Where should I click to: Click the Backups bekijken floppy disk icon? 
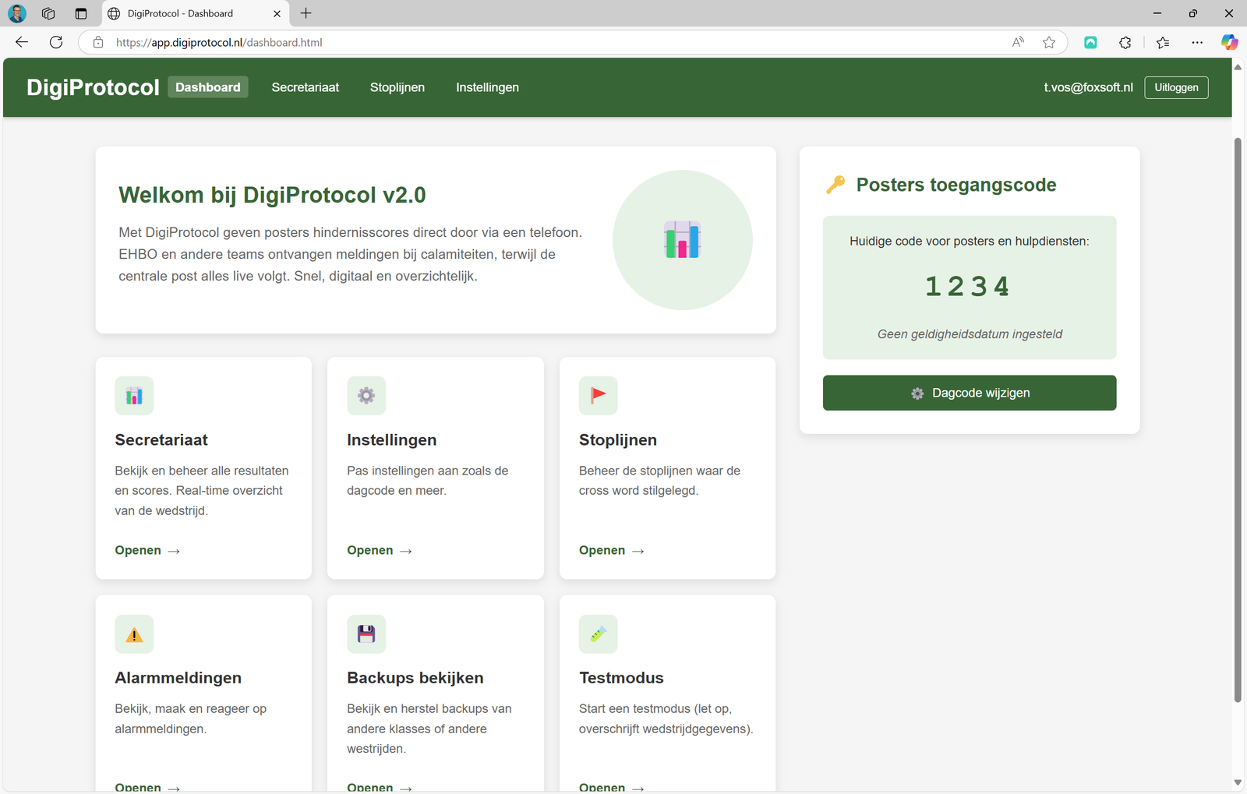coord(366,634)
